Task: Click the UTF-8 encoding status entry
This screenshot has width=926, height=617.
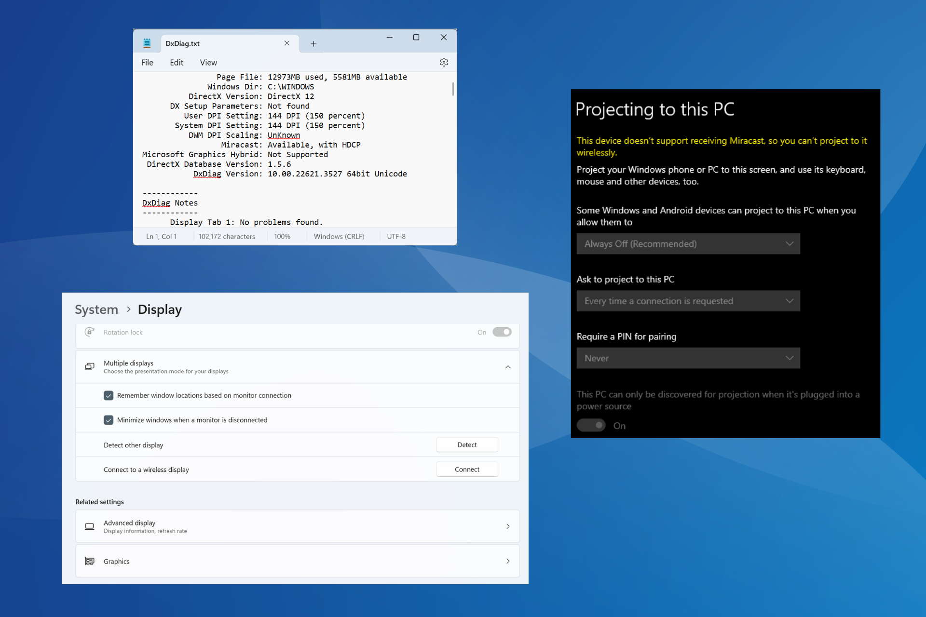Action: click(x=396, y=236)
